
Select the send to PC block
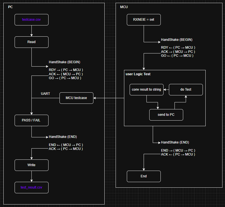click(x=166, y=115)
